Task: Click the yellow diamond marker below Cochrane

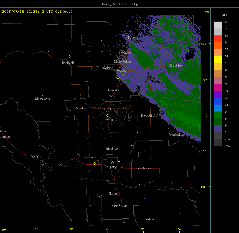Action: click(94, 163)
